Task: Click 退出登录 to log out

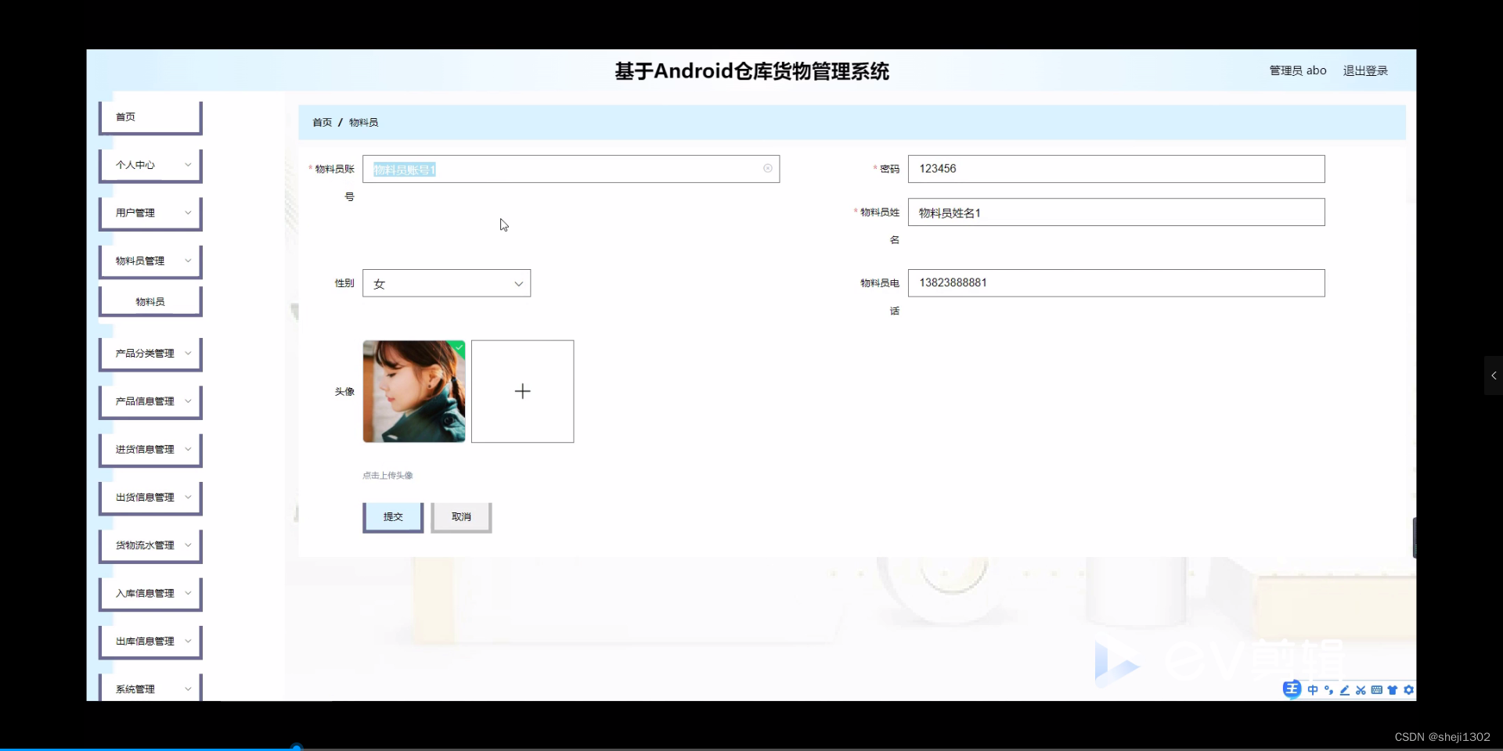Action: [x=1365, y=70]
